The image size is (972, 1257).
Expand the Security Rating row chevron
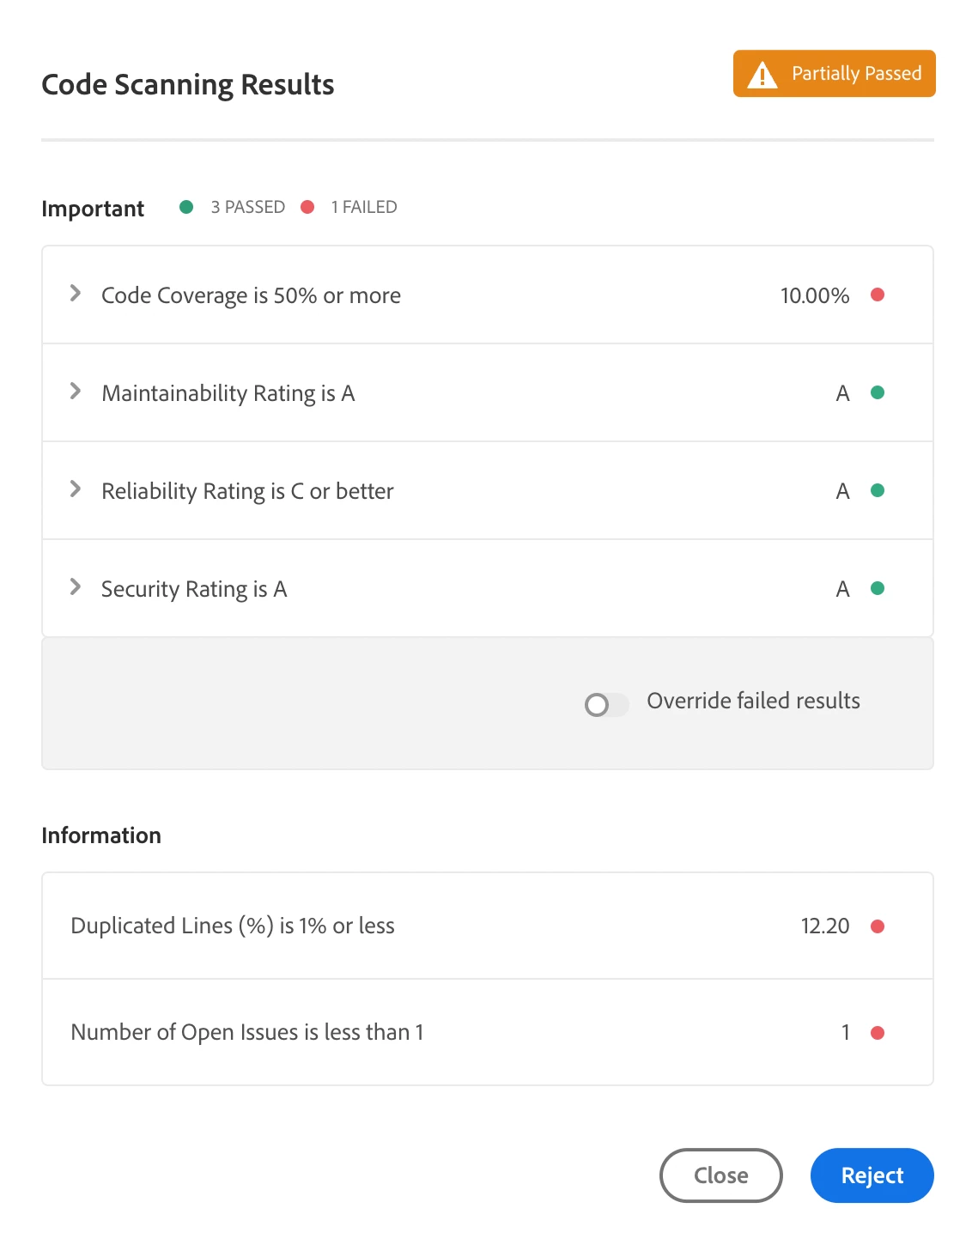[76, 587]
